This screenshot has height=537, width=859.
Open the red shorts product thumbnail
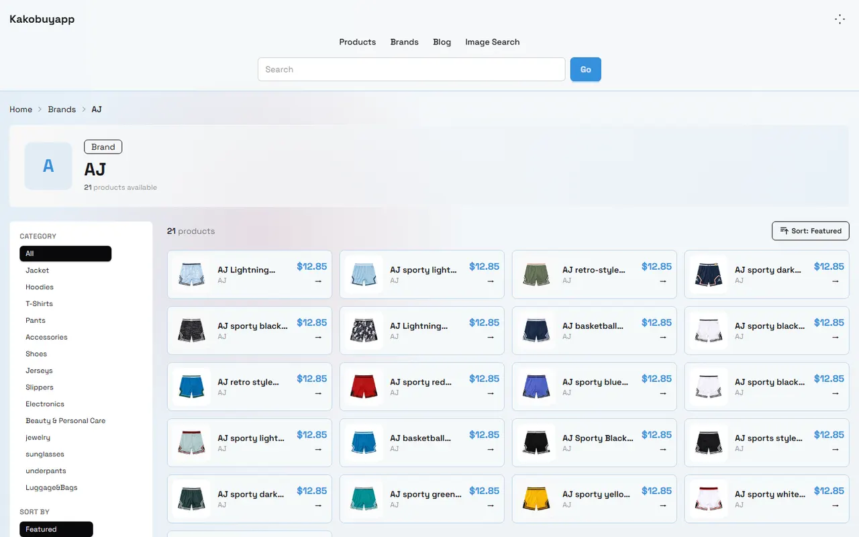[364, 387]
